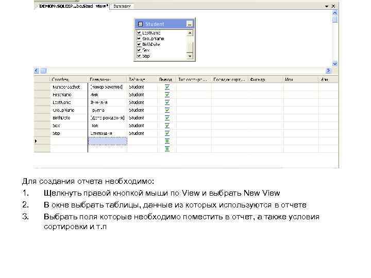The image size is (371, 278).
Task: Click alias cell Фамилия
Action: point(107,102)
